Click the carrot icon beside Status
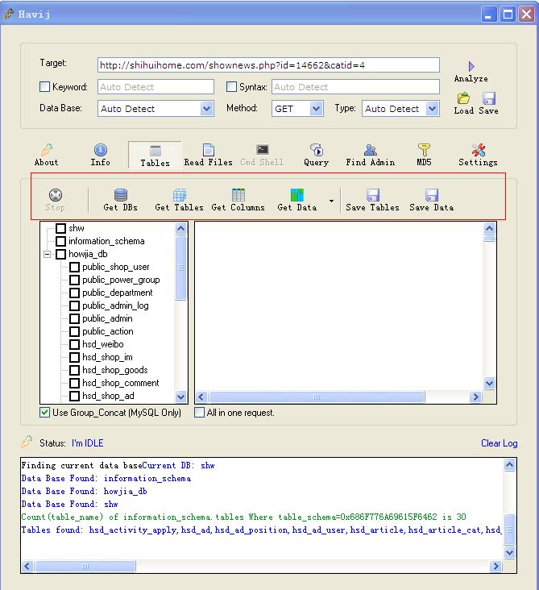This screenshot has width=539, height=590. [x=27, y=442]
